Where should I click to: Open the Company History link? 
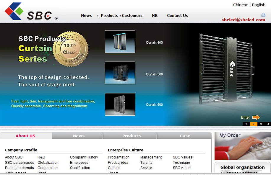point(84,157)
